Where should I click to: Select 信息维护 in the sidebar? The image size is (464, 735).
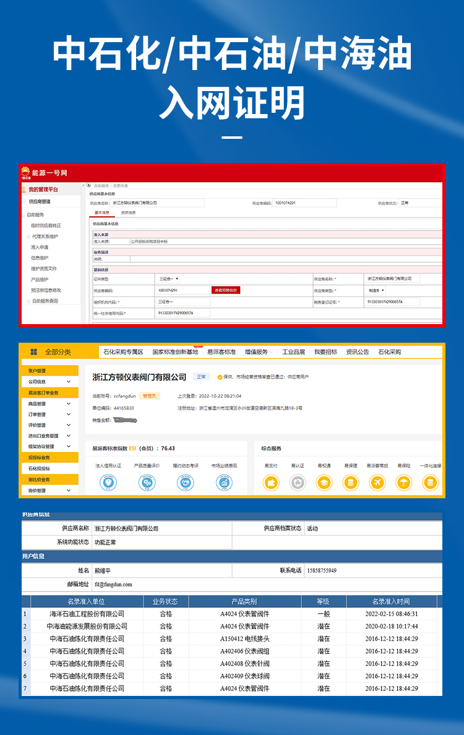(x=40, y=258)
